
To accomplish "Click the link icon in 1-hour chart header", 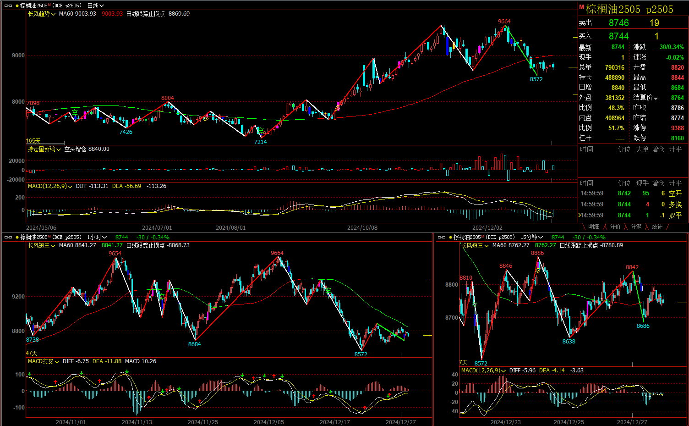I will tap(8, 237).
